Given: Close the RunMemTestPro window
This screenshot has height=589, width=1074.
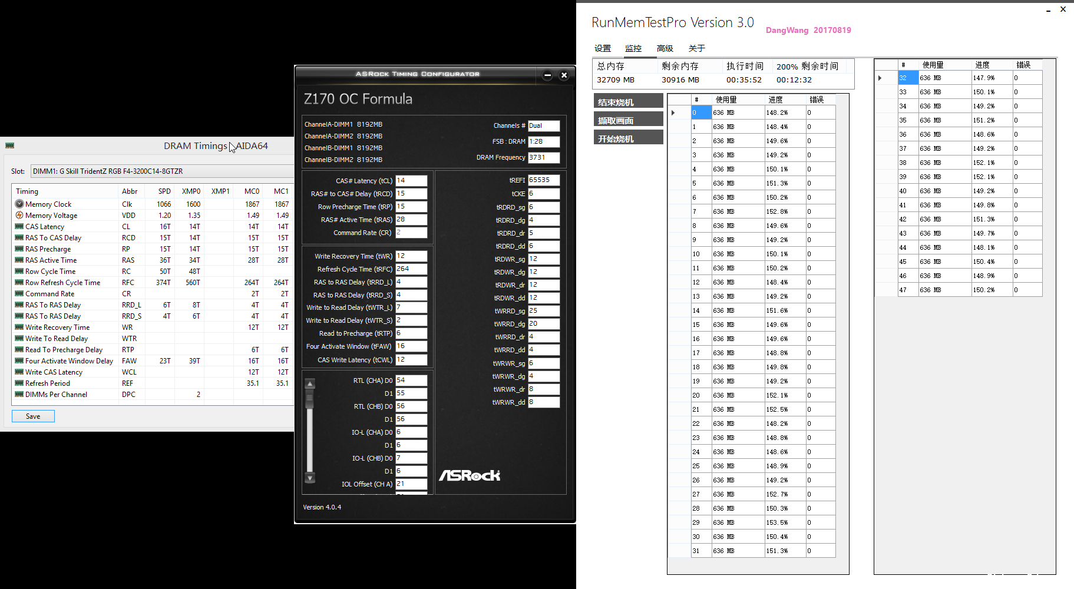Looking at the screenshot, I should pyautogui.click(x=1063, y=9).
